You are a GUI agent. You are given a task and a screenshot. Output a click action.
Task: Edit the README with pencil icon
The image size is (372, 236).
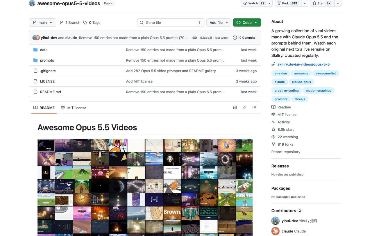click(244, 108)
